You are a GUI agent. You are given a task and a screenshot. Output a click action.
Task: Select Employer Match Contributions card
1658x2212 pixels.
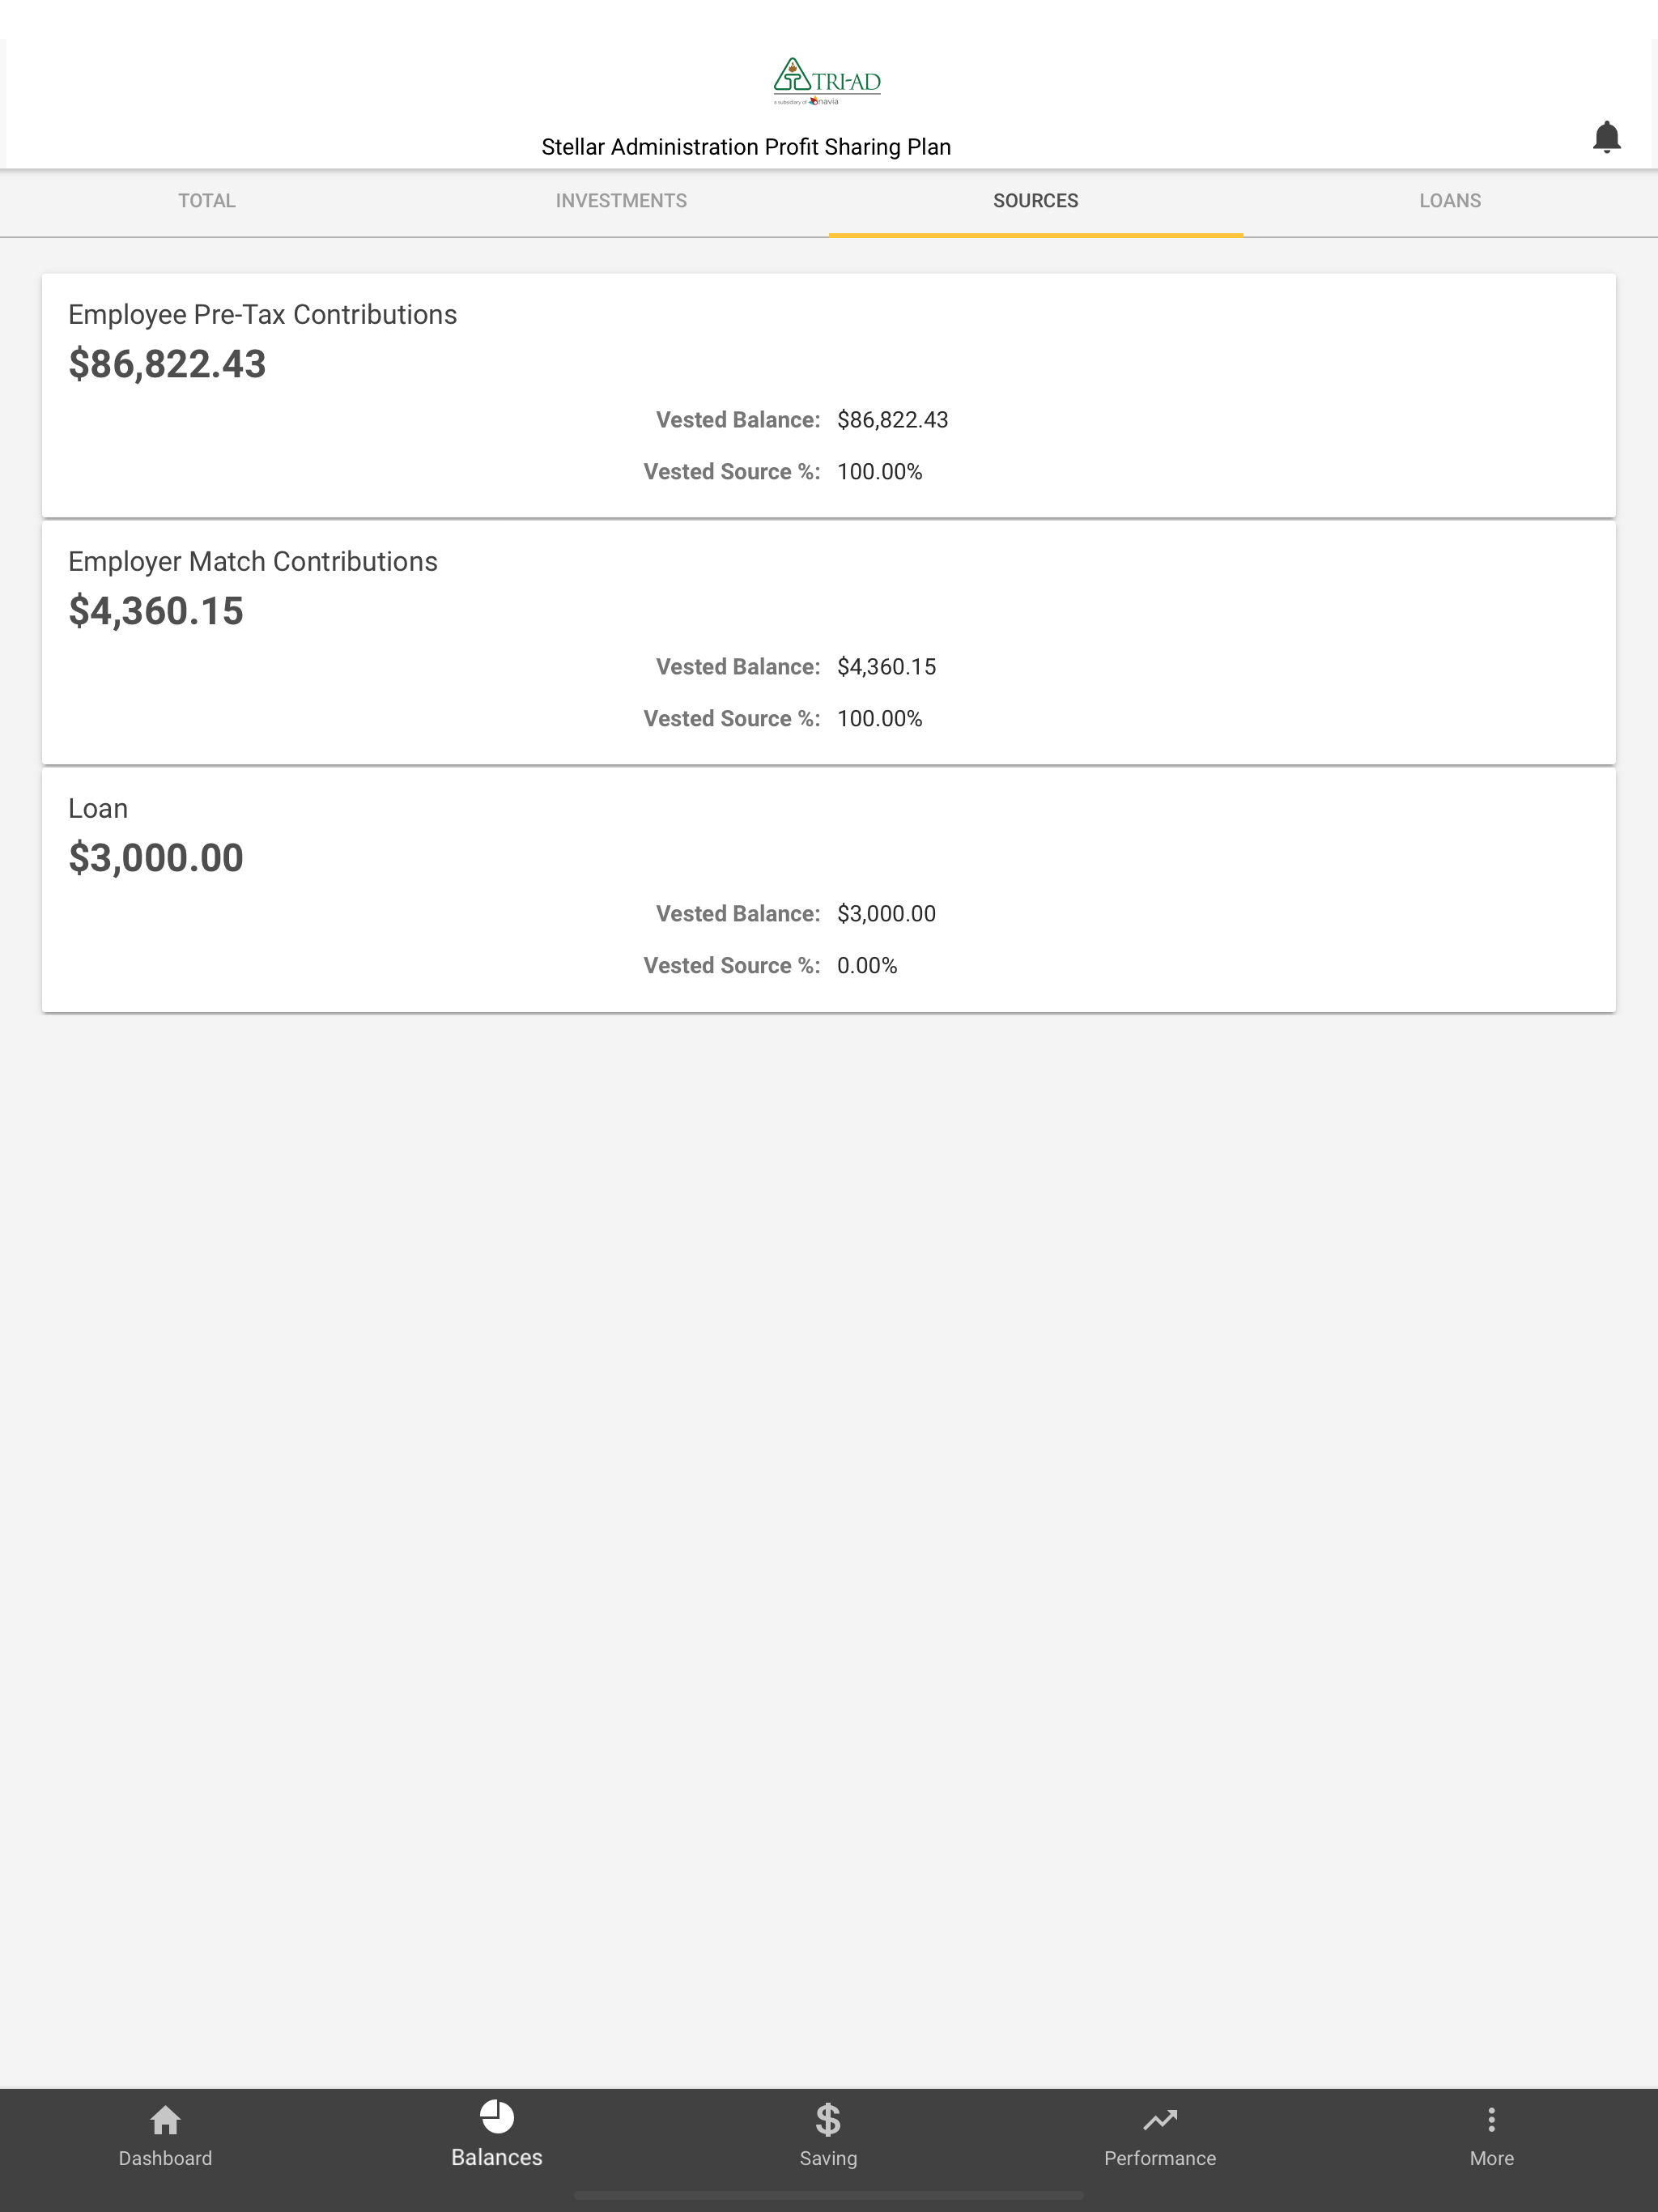point(828,642)
